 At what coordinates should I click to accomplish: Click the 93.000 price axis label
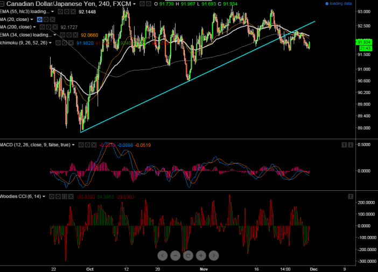[x=364, y=11]
